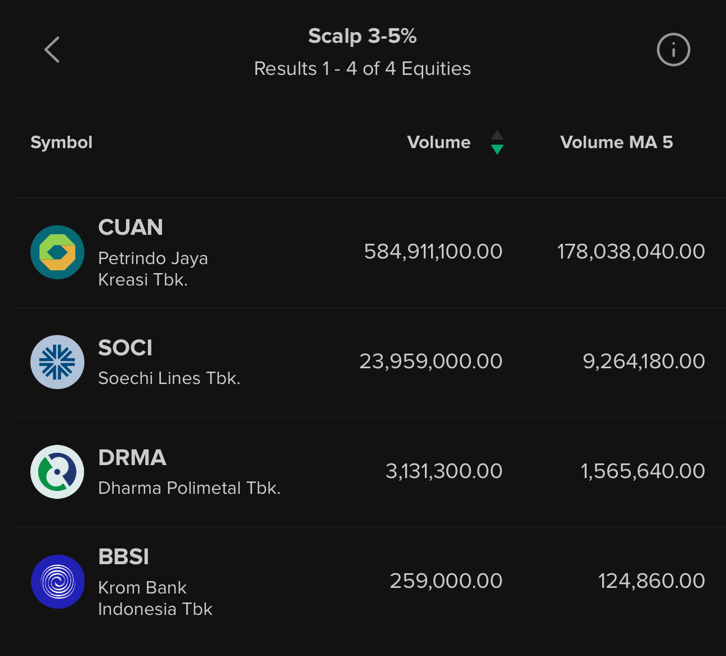Sort by the Volume column header

438,142
